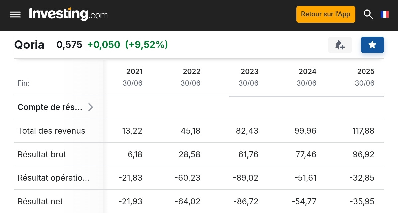Select the Qoria stock name
This screenshot has height=213, width=398.
[x=29, y=45]
